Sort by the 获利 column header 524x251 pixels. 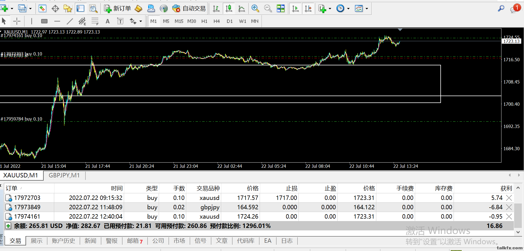(484, 188)
